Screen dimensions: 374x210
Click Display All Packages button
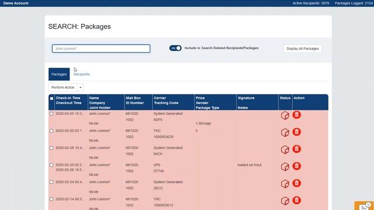click(303, 48)
